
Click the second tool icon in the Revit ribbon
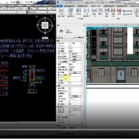coord(70,11)
